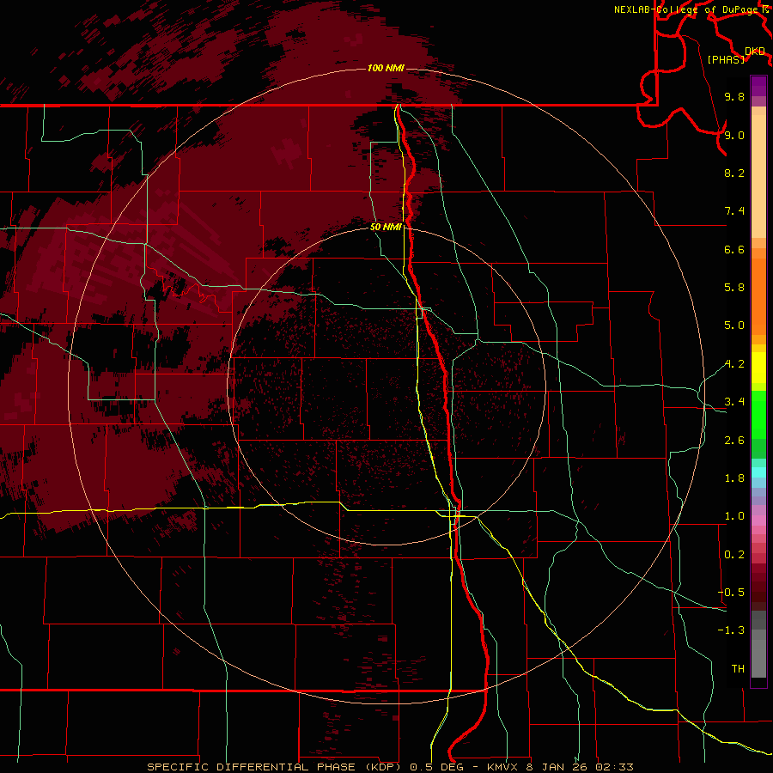
Task: Click the TH threshold label on scale
Action: (x=738, y=669)
